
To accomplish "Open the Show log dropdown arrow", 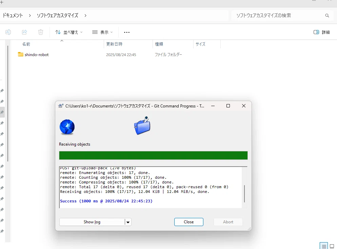I will 128,222.
